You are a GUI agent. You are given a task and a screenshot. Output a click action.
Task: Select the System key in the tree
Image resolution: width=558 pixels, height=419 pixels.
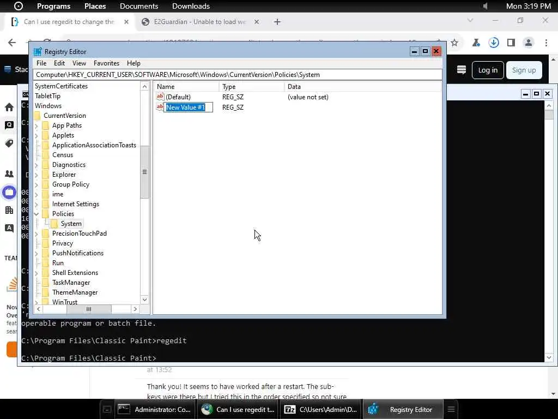(71, 223)
